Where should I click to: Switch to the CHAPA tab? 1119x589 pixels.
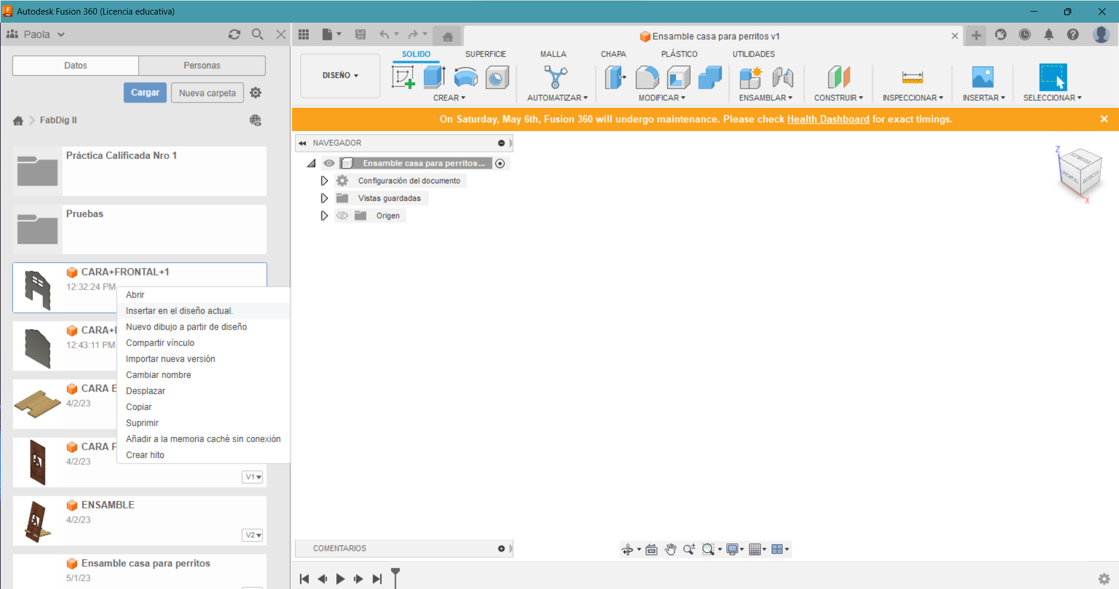613,54
